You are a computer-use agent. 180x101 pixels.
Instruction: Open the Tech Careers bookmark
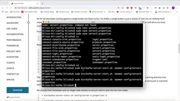(30, 12)
